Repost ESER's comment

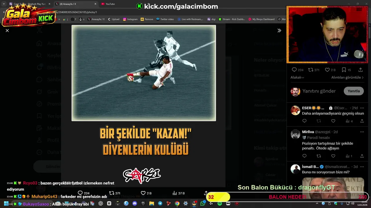point(319,121)
